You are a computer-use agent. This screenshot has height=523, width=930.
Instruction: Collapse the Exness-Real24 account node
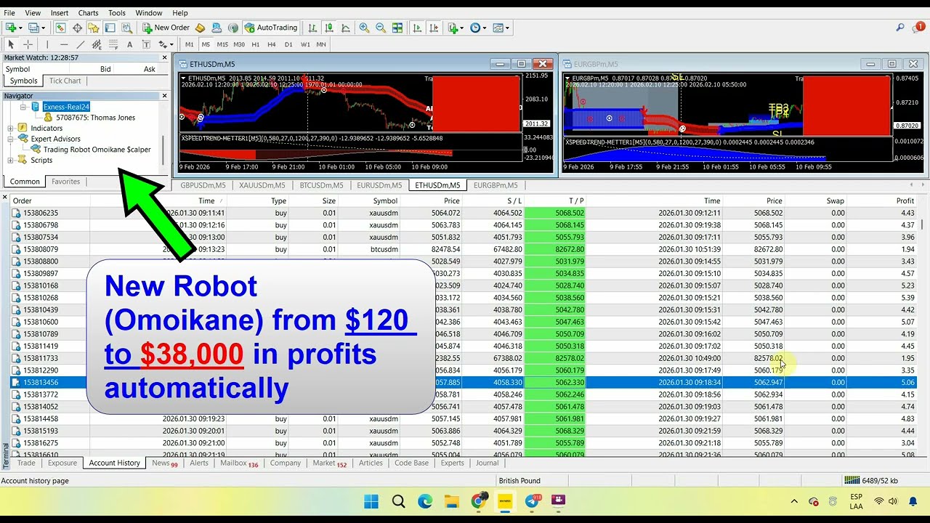pos(23,107)
